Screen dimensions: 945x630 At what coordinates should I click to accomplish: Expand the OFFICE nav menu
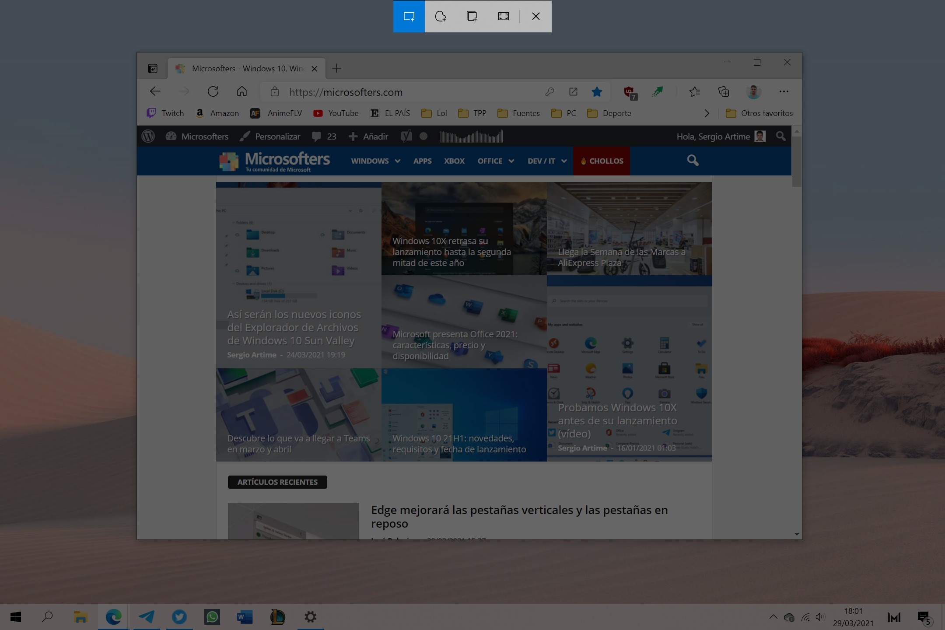coord(496,161)
